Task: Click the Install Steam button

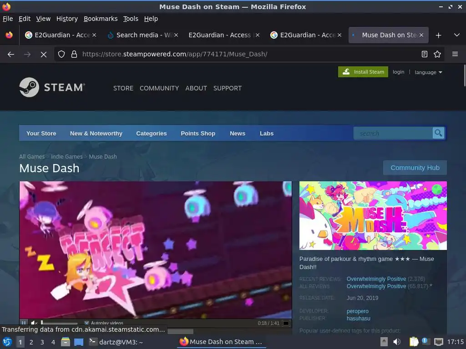Action: click(363, 72)
